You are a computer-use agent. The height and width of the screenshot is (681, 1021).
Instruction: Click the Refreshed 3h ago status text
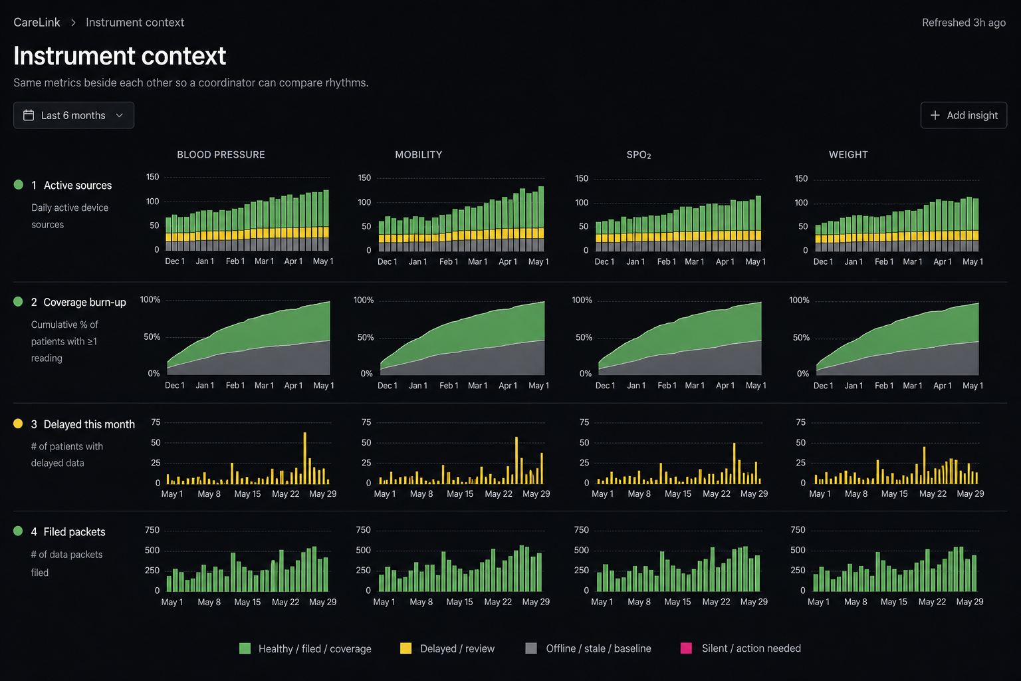click(x=963, y=23)
